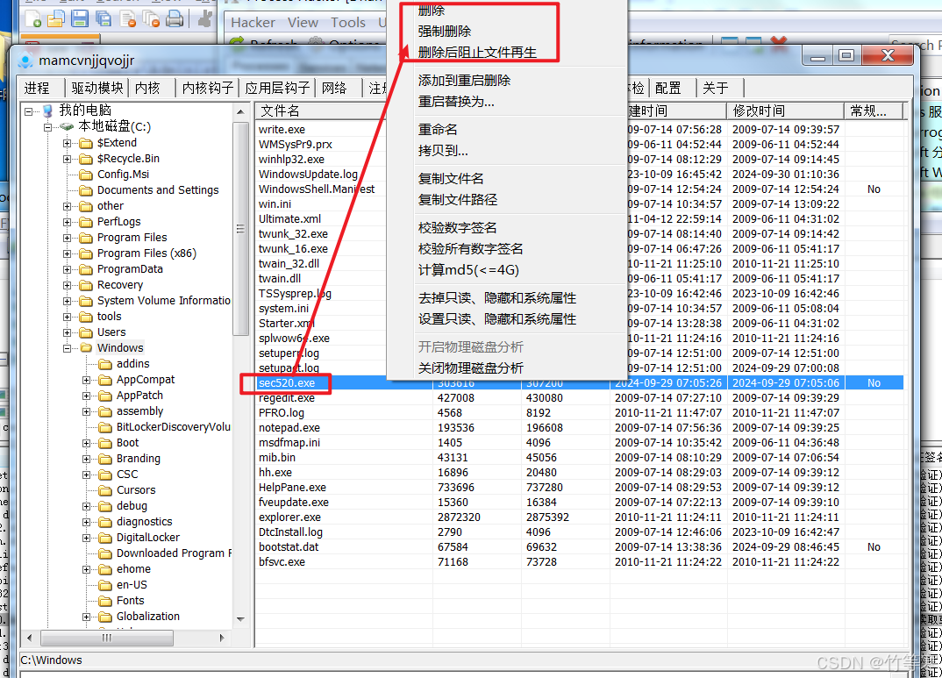Open the 内核钩子 tab
The width and height of the screenshot is (942, 678).
tap(207, 89)
